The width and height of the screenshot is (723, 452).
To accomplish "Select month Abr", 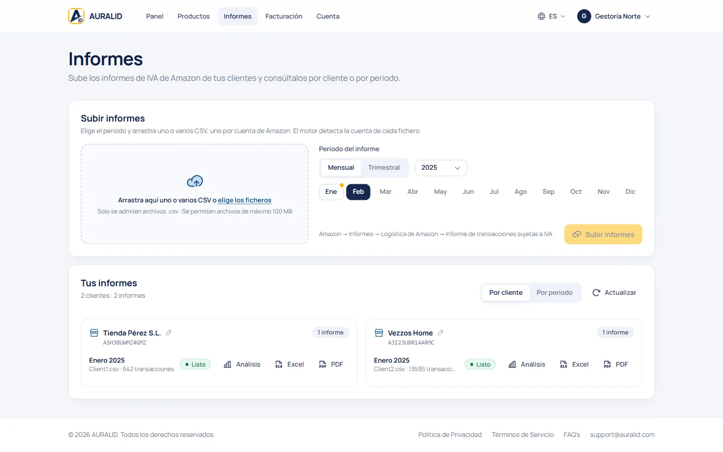I will point(413,192).
